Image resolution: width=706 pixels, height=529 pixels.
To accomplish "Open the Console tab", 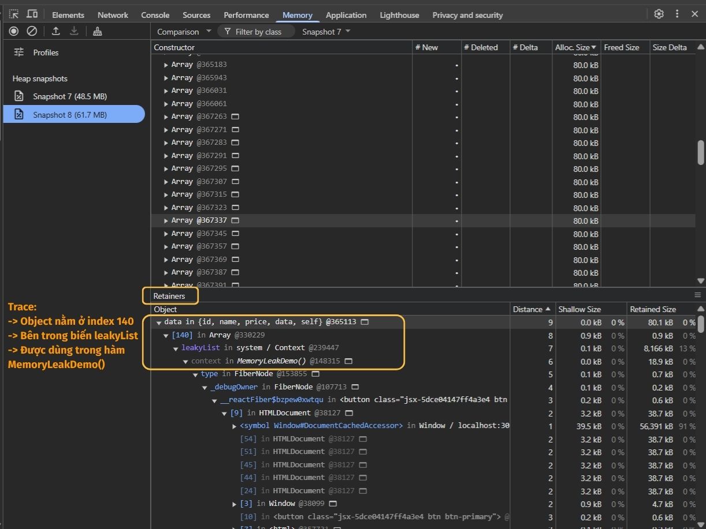I will [x=155, y=15].
